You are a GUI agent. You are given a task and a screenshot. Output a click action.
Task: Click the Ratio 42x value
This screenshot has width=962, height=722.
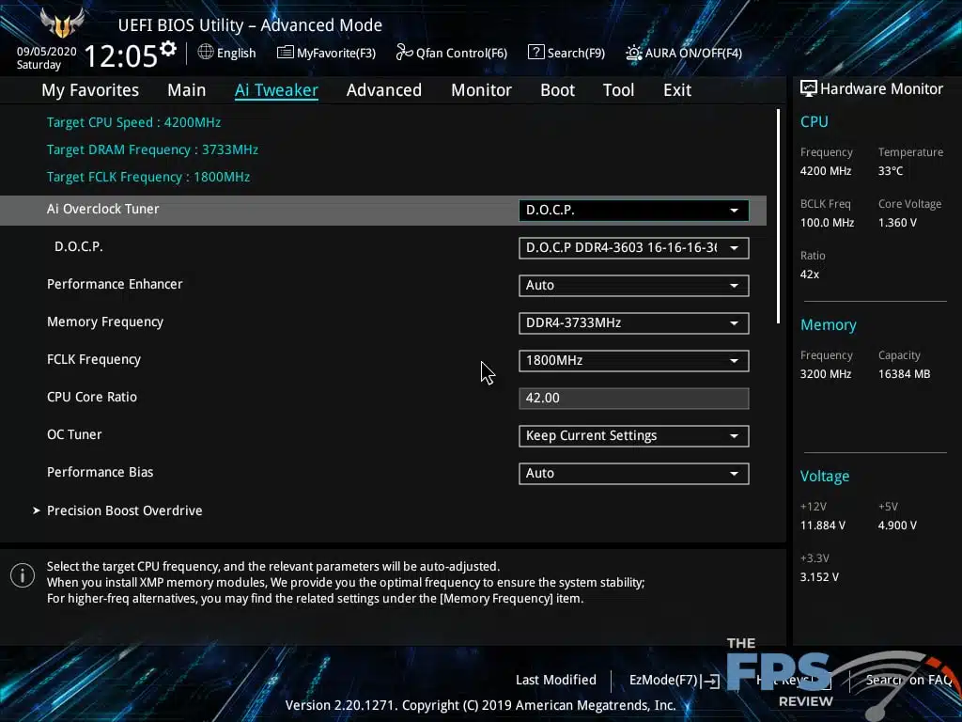tap(809, 275)
